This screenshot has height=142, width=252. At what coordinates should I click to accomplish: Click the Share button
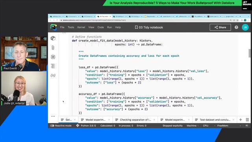coord(220,27)
